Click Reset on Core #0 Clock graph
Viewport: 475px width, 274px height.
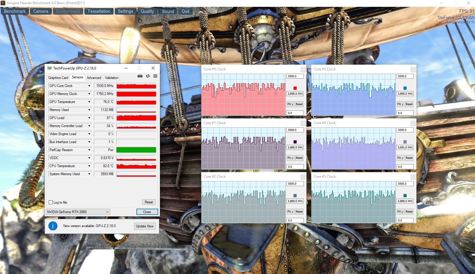coord(299,104)
